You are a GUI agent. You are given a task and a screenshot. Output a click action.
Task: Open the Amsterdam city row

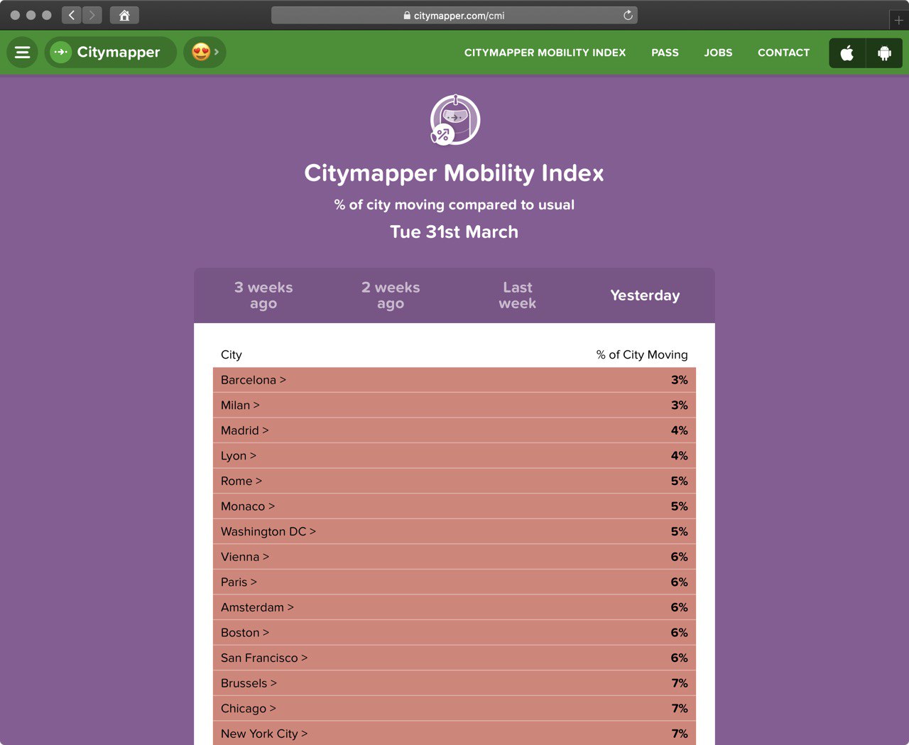(454, 607)
